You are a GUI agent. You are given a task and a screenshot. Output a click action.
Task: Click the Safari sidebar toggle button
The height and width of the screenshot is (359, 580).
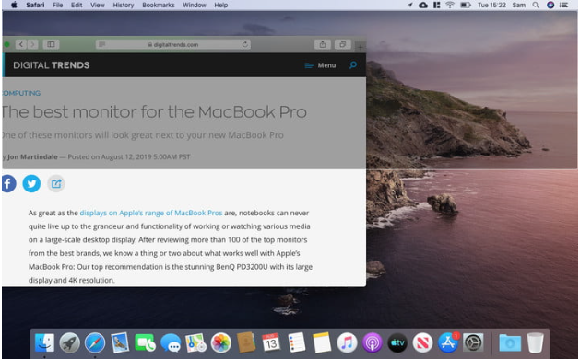pyautogui.click(x=51, y=45)
